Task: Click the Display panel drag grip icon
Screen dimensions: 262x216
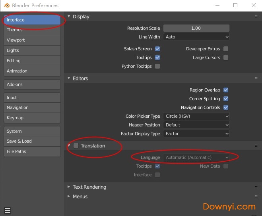Action: pos(257,17)
